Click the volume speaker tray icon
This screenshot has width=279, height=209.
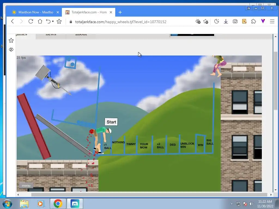pyautogui.click(x=251, y=204)
